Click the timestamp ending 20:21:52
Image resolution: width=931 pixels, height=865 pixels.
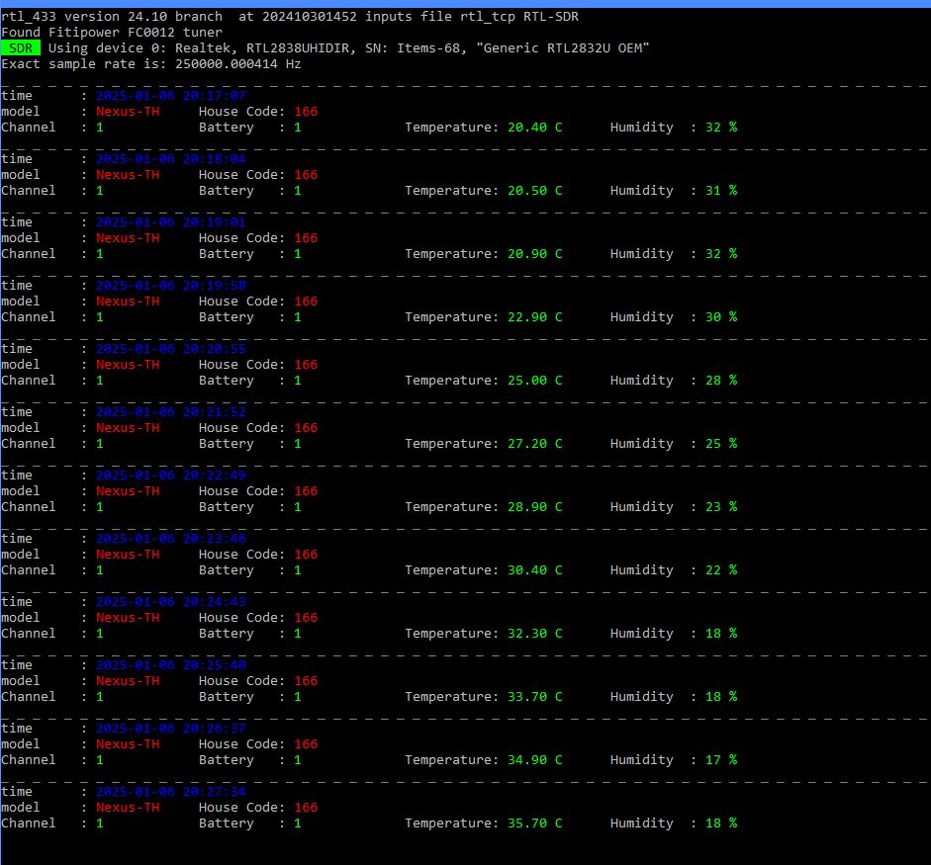coord(170,412)
